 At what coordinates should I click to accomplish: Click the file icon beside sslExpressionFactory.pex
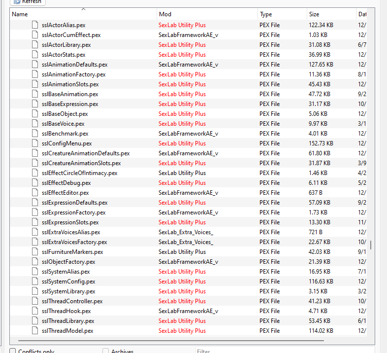[35, 212]
